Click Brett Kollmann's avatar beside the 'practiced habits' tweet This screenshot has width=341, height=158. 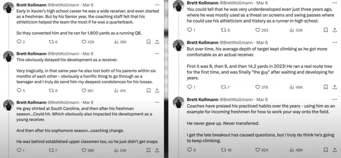(x=179, y=102)
